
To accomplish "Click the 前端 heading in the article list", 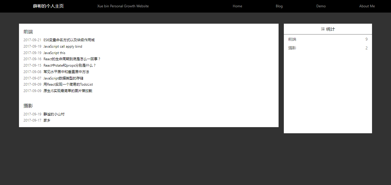I will point(28,32).
